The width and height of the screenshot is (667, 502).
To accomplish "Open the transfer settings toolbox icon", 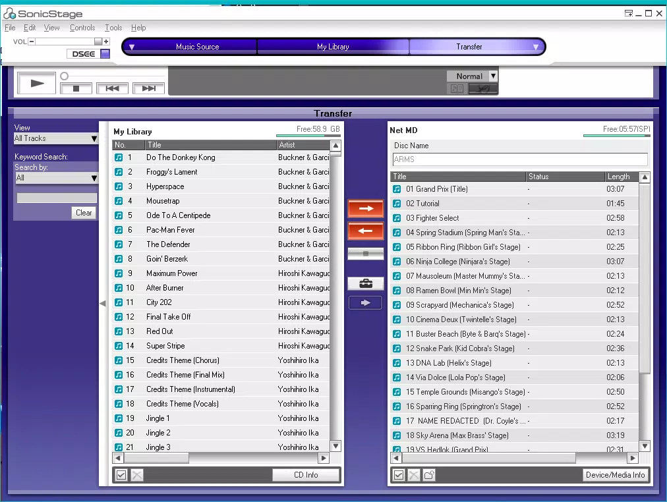I will 365,283.
